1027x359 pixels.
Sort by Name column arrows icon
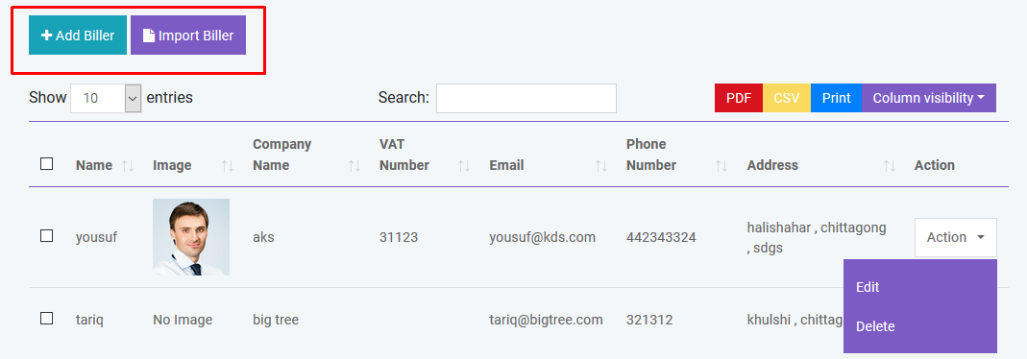(128, 166)
